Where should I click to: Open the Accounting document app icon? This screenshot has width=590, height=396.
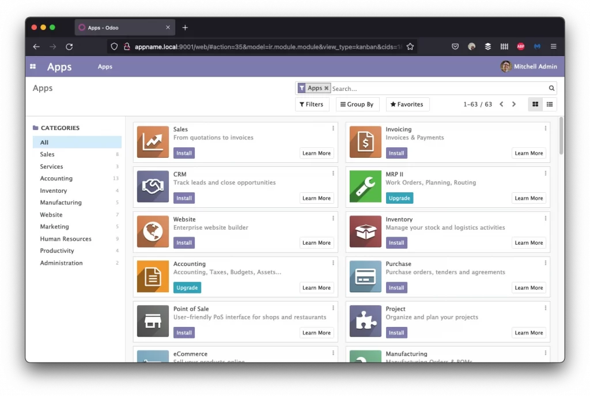pos(153,276)
